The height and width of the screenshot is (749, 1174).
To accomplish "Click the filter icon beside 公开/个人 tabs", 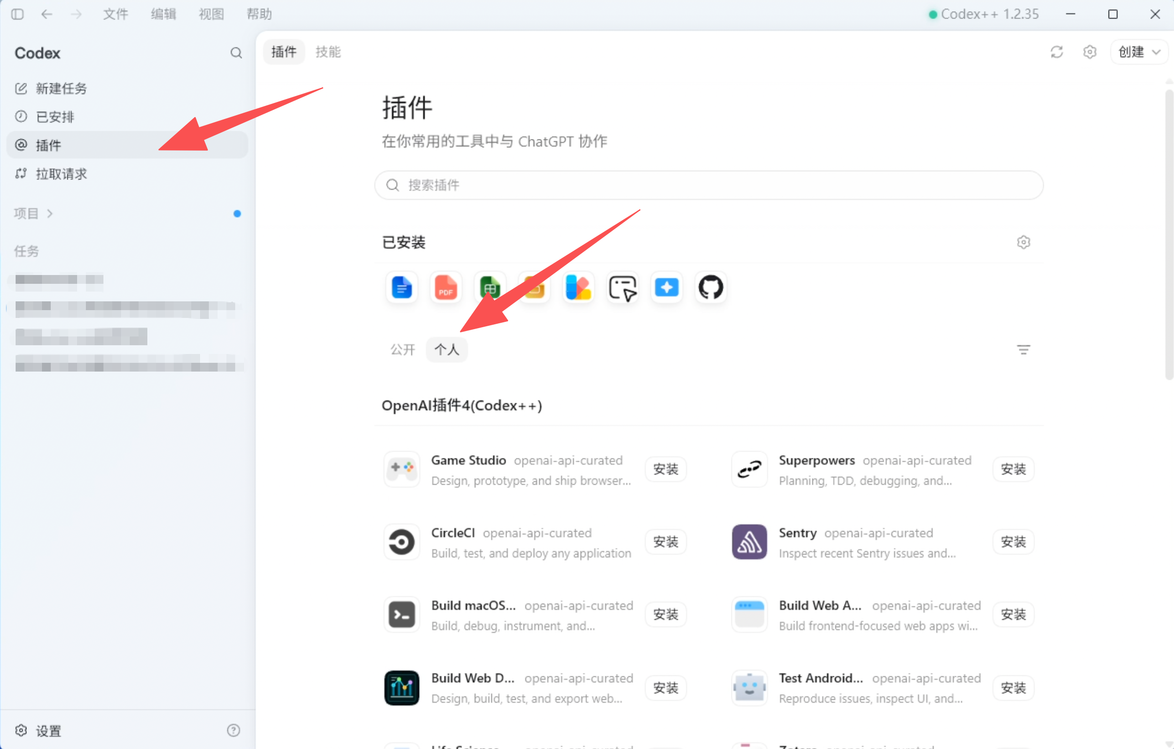I will tap(1024, 349).
